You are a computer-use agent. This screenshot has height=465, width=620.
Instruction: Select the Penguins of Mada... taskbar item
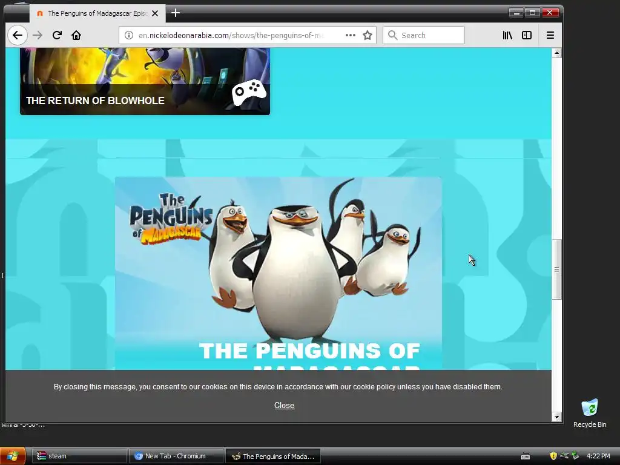[x=273, y=456]
